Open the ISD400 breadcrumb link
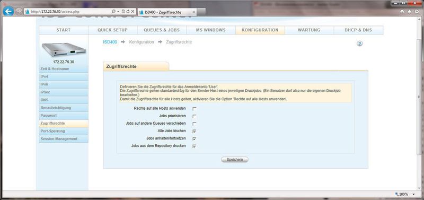 (110, 42)
